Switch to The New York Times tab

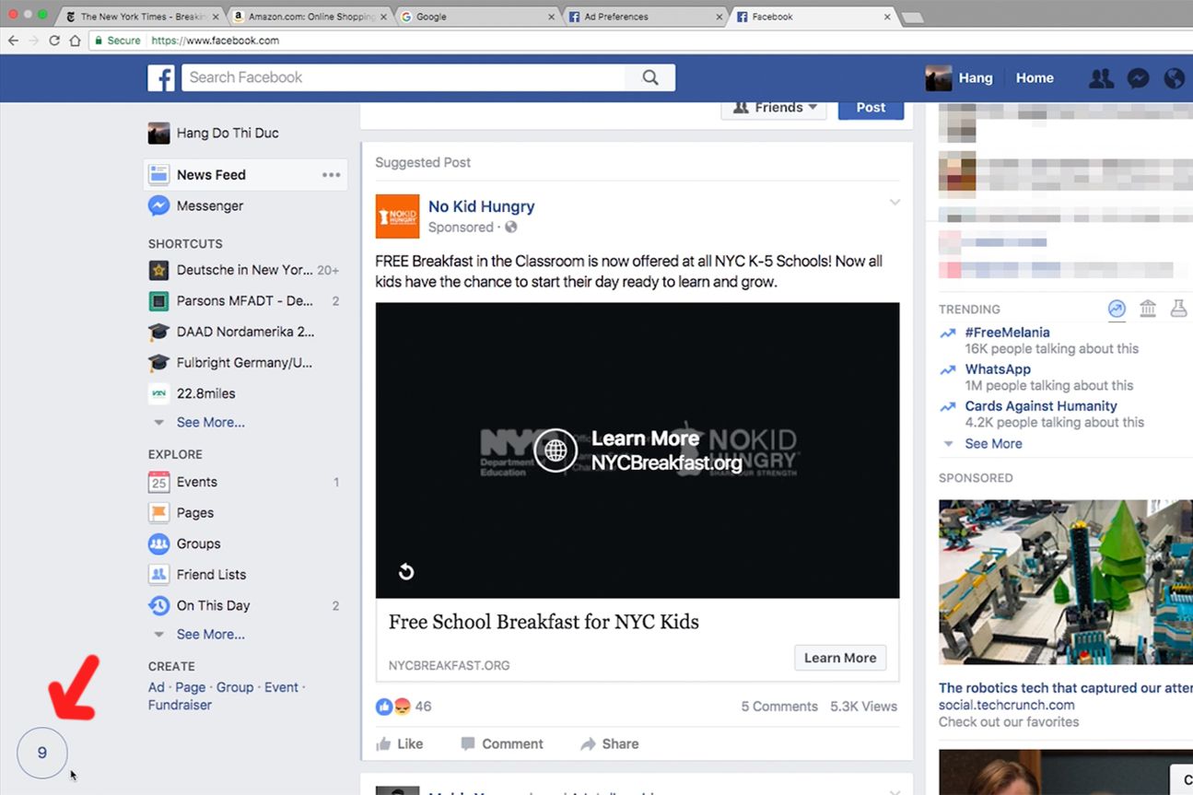143,17
